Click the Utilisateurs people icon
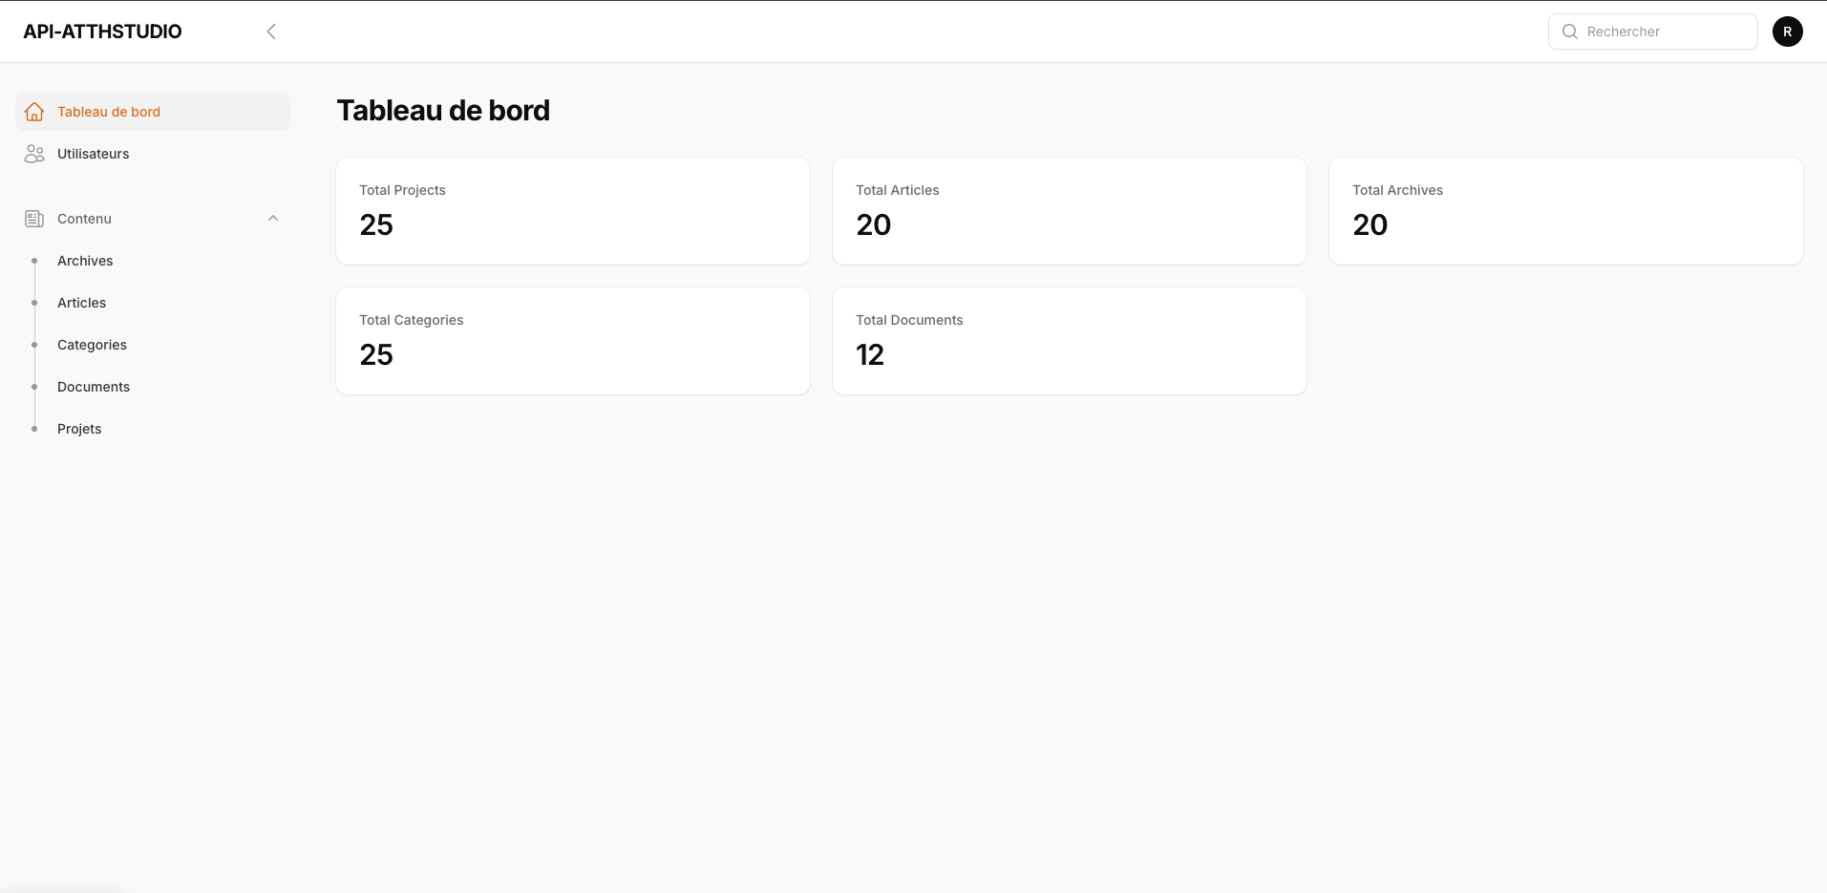The height and width of the screenshot is (893, 1827). (34, 154)
